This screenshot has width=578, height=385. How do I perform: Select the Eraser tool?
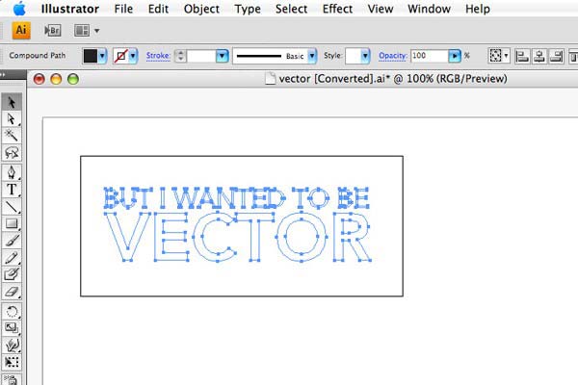coord(12,292)
